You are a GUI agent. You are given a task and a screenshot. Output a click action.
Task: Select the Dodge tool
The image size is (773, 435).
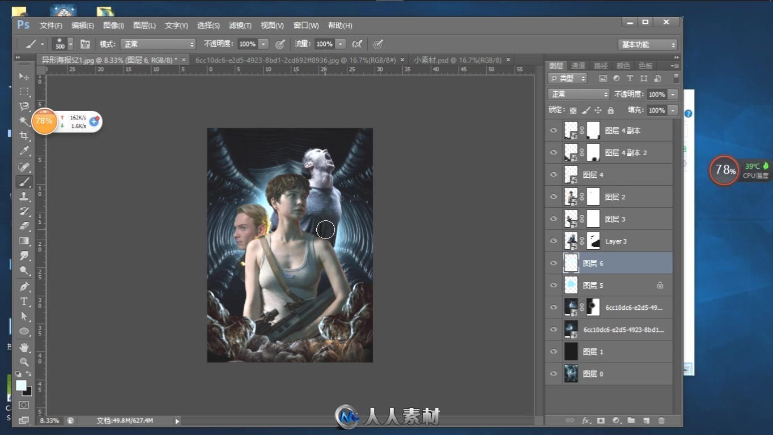pos(24,271)
